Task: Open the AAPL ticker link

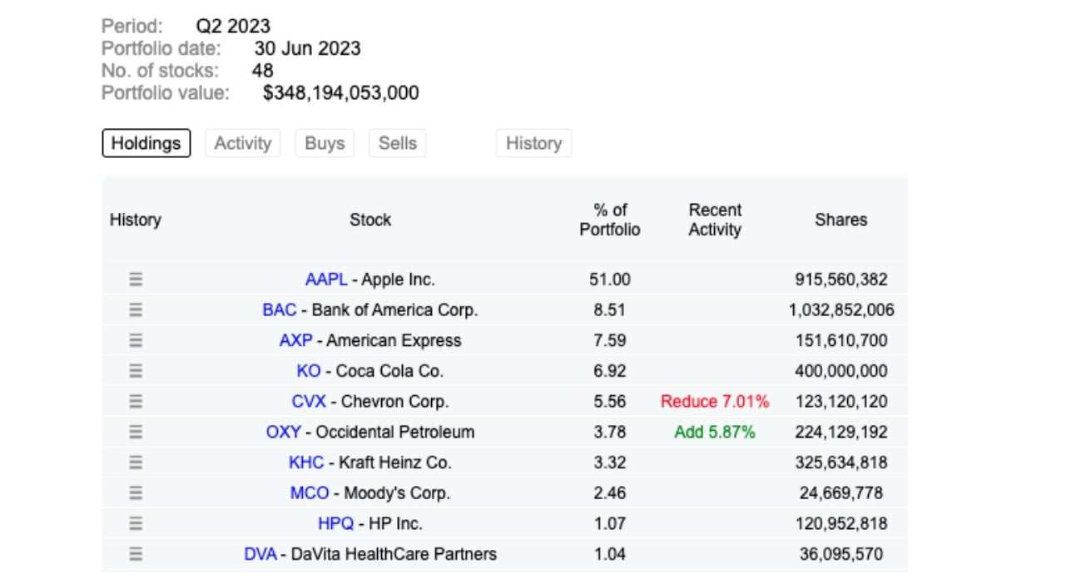Action: [x=326, y=280]
